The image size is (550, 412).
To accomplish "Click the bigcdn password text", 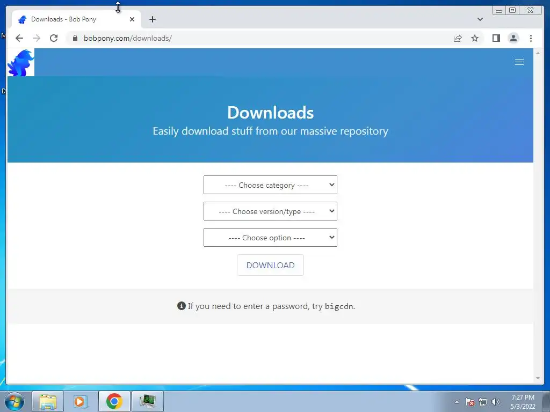I will pyautogui.click(x=339, y=306).
